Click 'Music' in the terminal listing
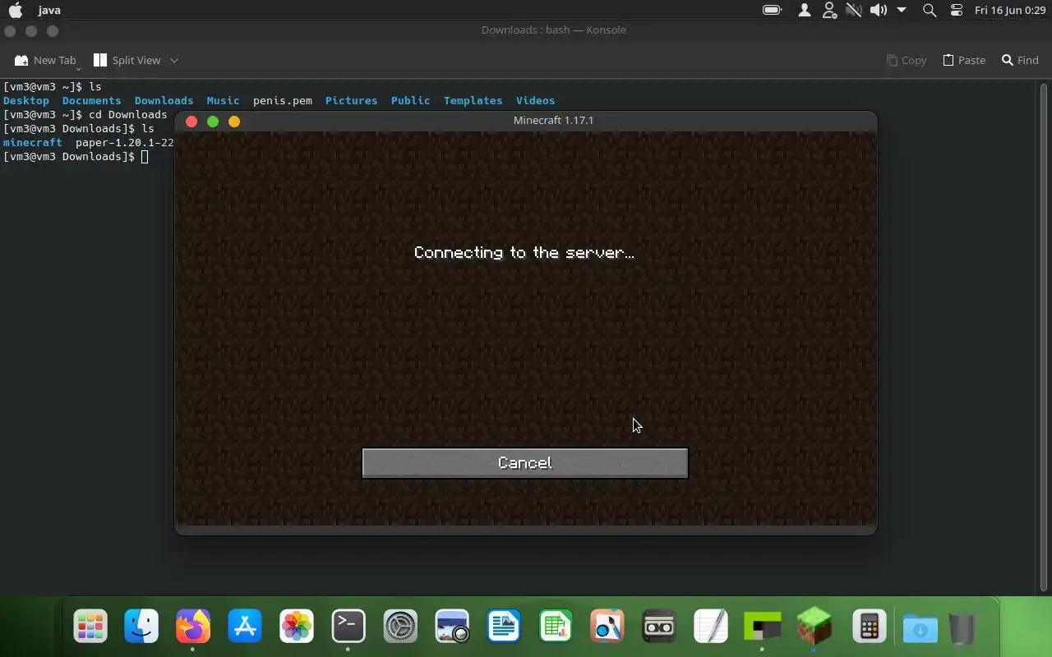Viewport: 1052px width, 657px height. click(x=223, y=100)
